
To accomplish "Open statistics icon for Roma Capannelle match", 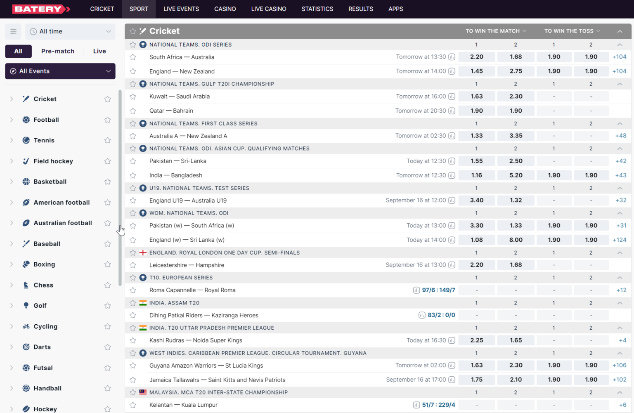I will pyautogui.click(x=416, y=290).
